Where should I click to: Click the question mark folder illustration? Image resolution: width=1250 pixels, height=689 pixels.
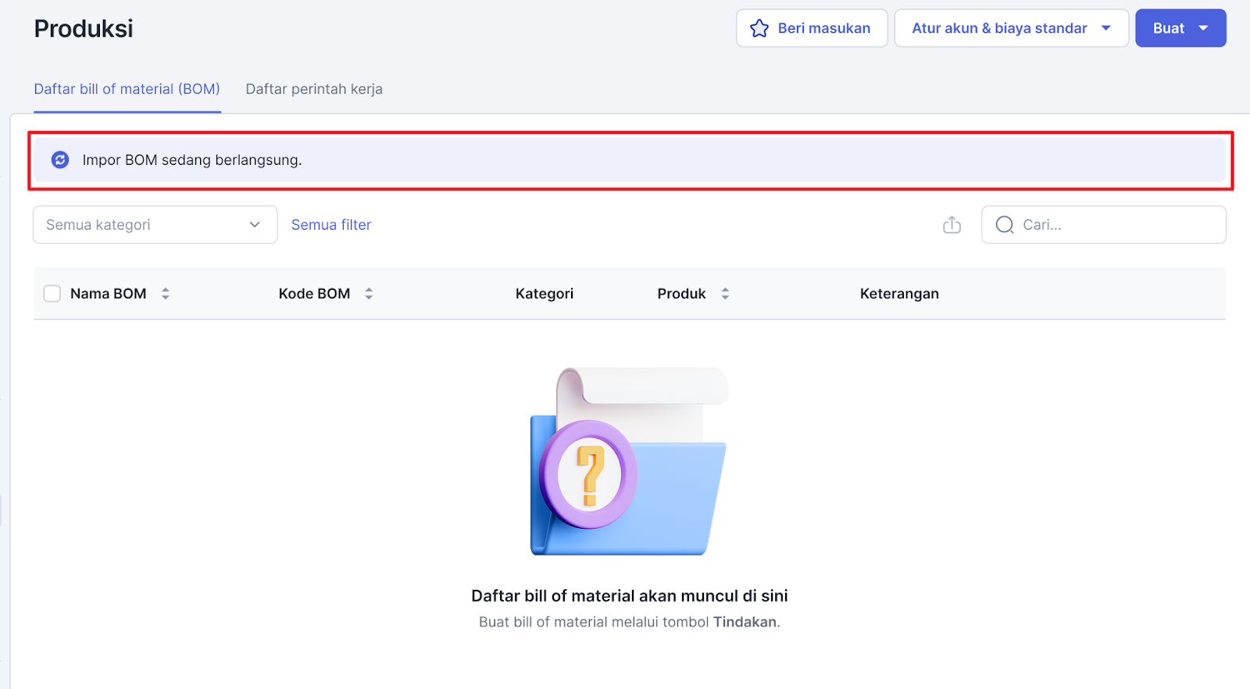628,462
